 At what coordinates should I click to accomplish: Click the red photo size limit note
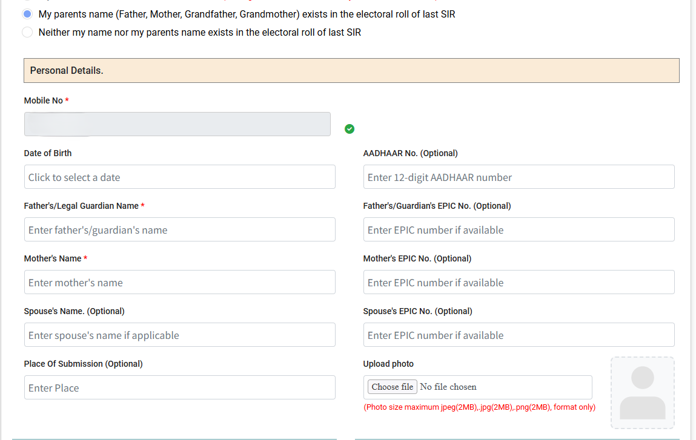coord(479,407)
